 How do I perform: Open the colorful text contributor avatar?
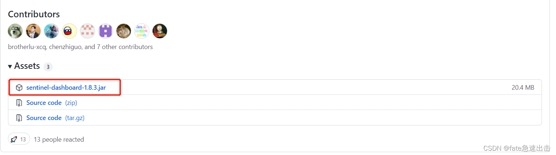pyautogui.click(x=142, y=31)
